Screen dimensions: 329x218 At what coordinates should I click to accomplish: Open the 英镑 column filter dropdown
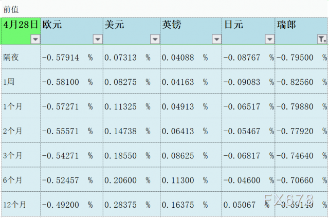coord(217,39)
